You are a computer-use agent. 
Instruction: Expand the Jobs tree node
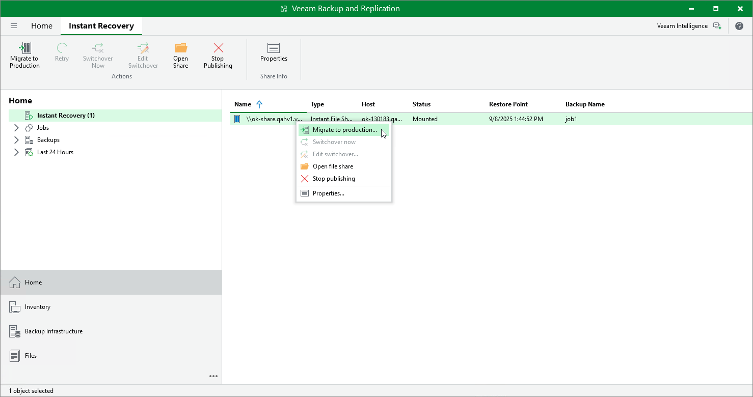tap(16, 128)
